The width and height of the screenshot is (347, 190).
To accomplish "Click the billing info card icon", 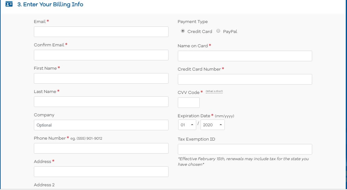I will pos(9,4).
